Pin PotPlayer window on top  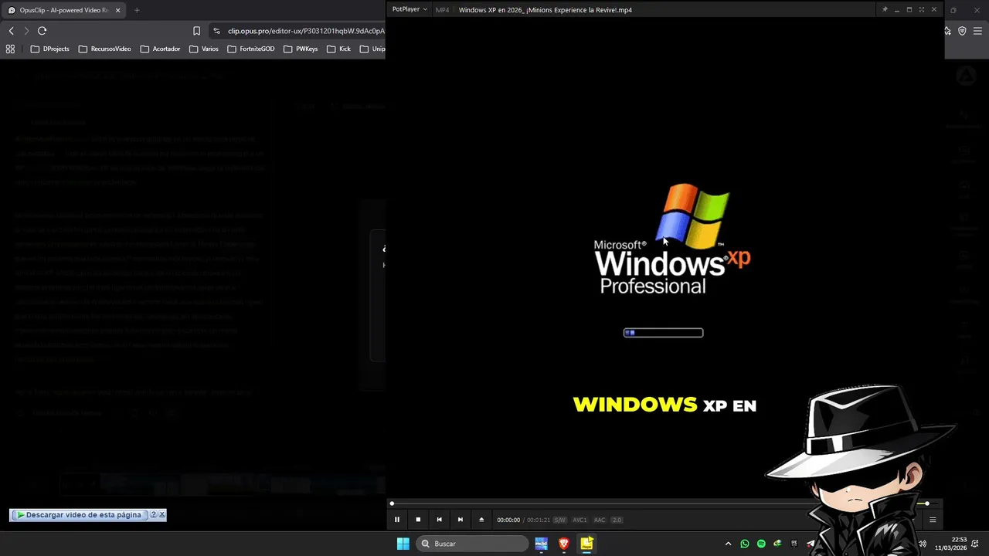(x=885, y=9)
